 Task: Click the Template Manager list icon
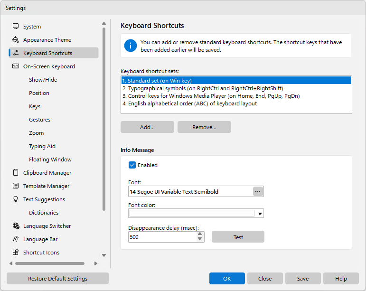click(16, 186)
